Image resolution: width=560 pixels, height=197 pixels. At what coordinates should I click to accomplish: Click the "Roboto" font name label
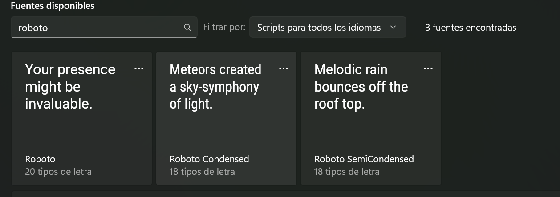point(40,159)
